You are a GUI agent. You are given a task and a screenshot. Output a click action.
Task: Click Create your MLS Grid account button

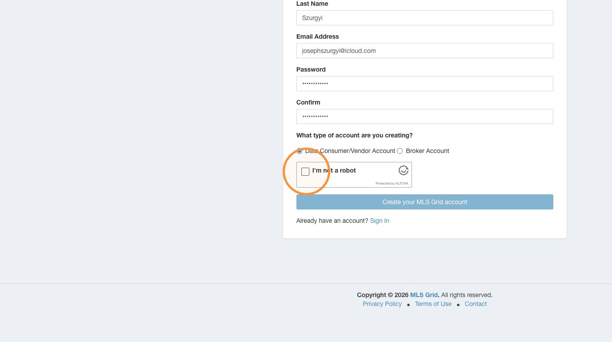[x=425, y=202]
